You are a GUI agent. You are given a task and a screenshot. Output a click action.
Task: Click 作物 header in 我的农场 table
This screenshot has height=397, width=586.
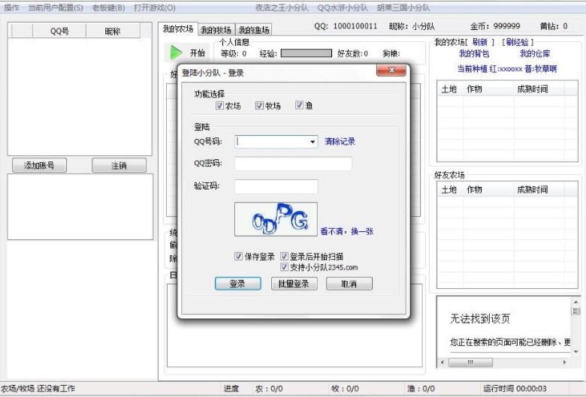click(x=488, y=89)
